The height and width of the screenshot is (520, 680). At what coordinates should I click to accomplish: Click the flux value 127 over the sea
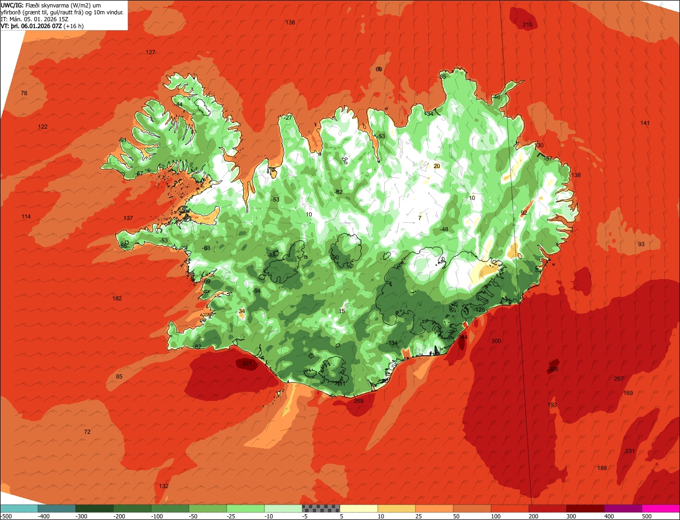coord(150,52)
